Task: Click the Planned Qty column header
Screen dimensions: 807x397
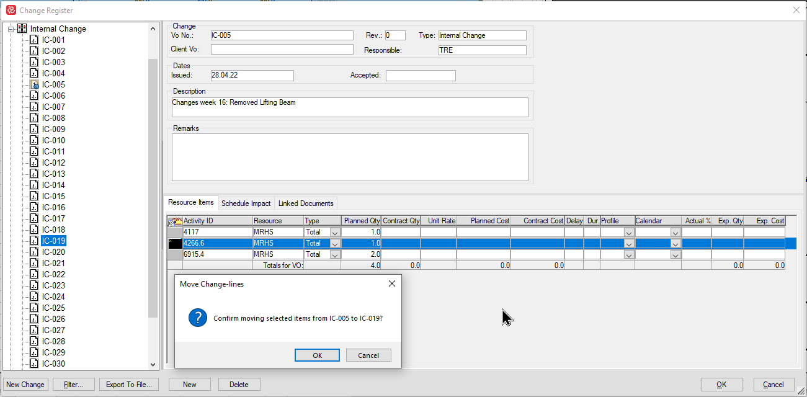Action: point(361,221)
